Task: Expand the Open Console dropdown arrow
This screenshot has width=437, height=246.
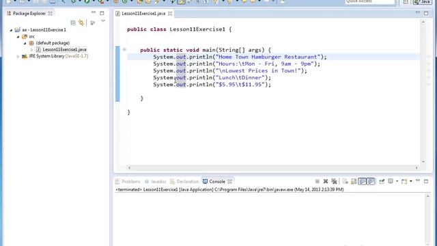Action: (x=411, y=182)
